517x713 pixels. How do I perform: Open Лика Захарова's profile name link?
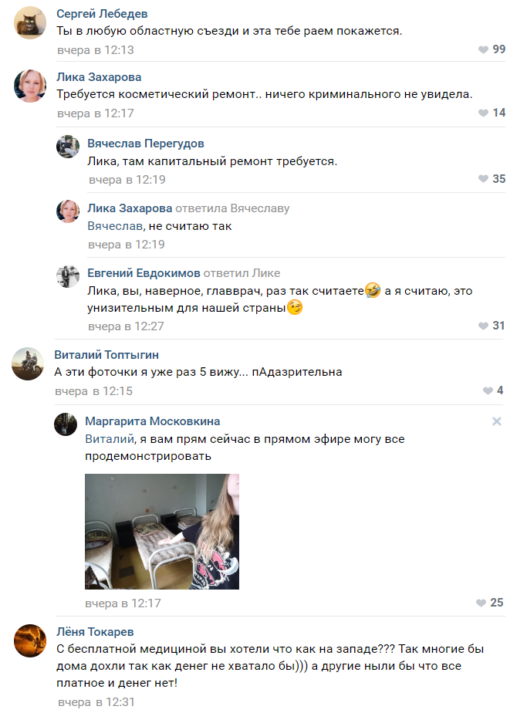point(99,77)
